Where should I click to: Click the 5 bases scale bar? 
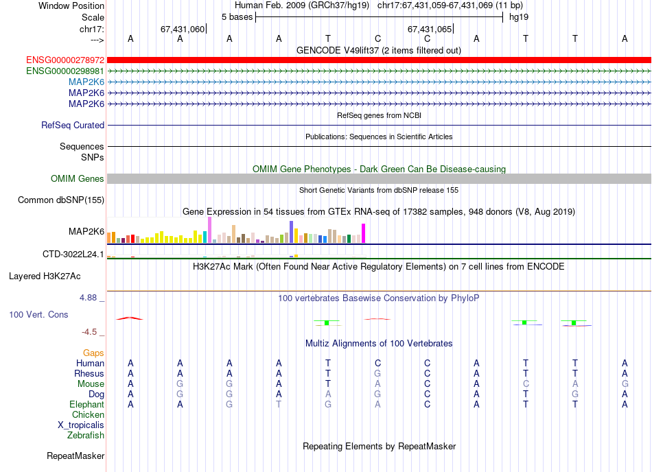[x=379, y=17]
